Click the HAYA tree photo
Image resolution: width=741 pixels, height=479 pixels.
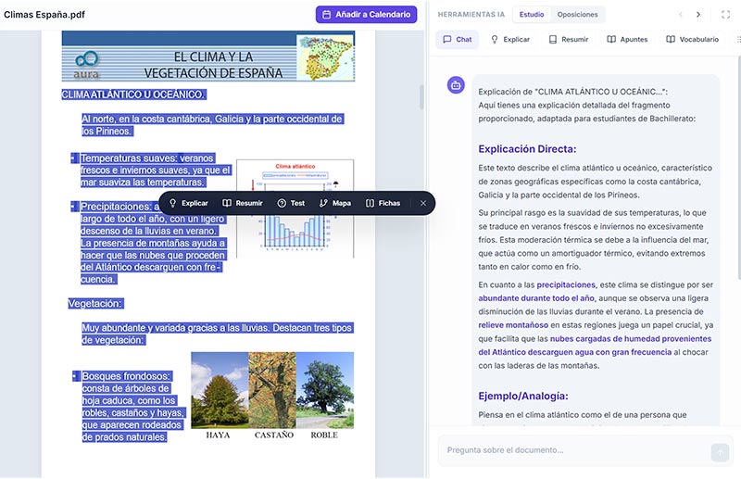pos(220,390)
